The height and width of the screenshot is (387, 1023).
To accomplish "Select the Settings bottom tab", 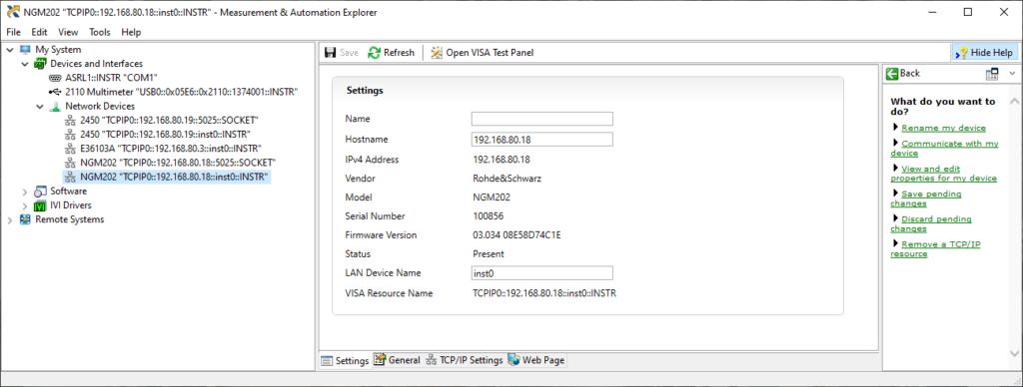I will (x=345, y=360).
